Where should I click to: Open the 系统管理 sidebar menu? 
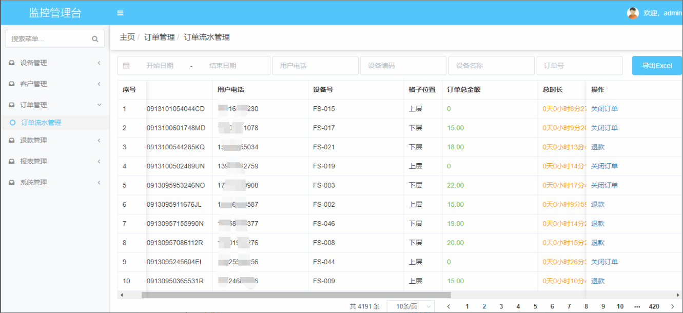pyautogui.click(x=55, y=183)
